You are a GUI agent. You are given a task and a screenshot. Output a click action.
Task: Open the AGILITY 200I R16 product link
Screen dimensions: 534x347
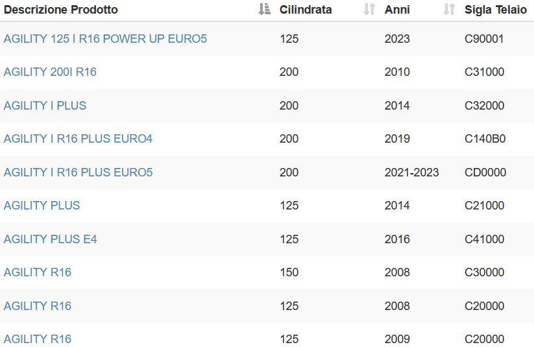[50, 72]
